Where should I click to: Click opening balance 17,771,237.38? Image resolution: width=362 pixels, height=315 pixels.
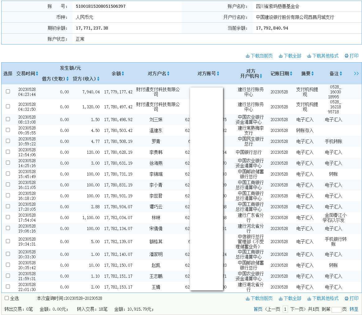point(92,28)
